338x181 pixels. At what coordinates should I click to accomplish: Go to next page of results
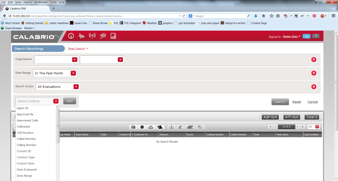[x=298, y=127]
